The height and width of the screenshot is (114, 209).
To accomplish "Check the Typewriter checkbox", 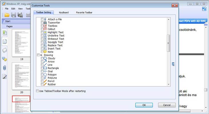I will pyautogui.click(x=42, y=23).
